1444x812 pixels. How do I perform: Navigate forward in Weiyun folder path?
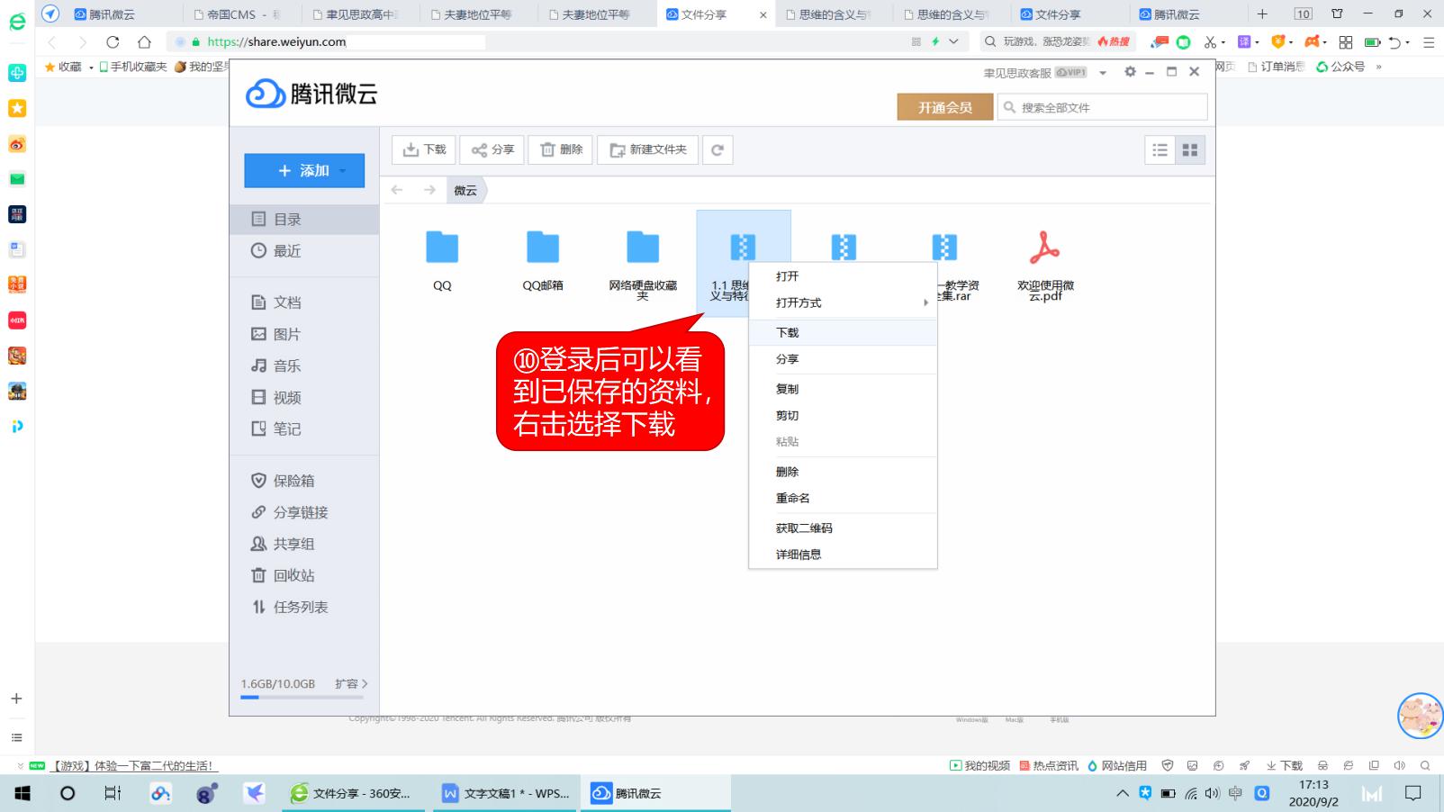click(429, 190)
